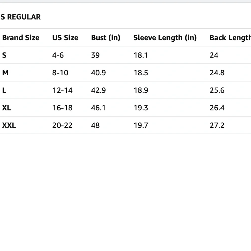This screenshot has height=251, width=251.
Task: Click the US Size 12-14 cell
Action: (x=62, y=90)
